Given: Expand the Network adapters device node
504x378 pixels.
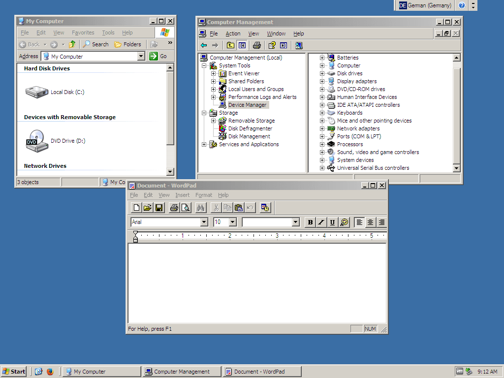Looking at the screenshot, I should (322, 128).
